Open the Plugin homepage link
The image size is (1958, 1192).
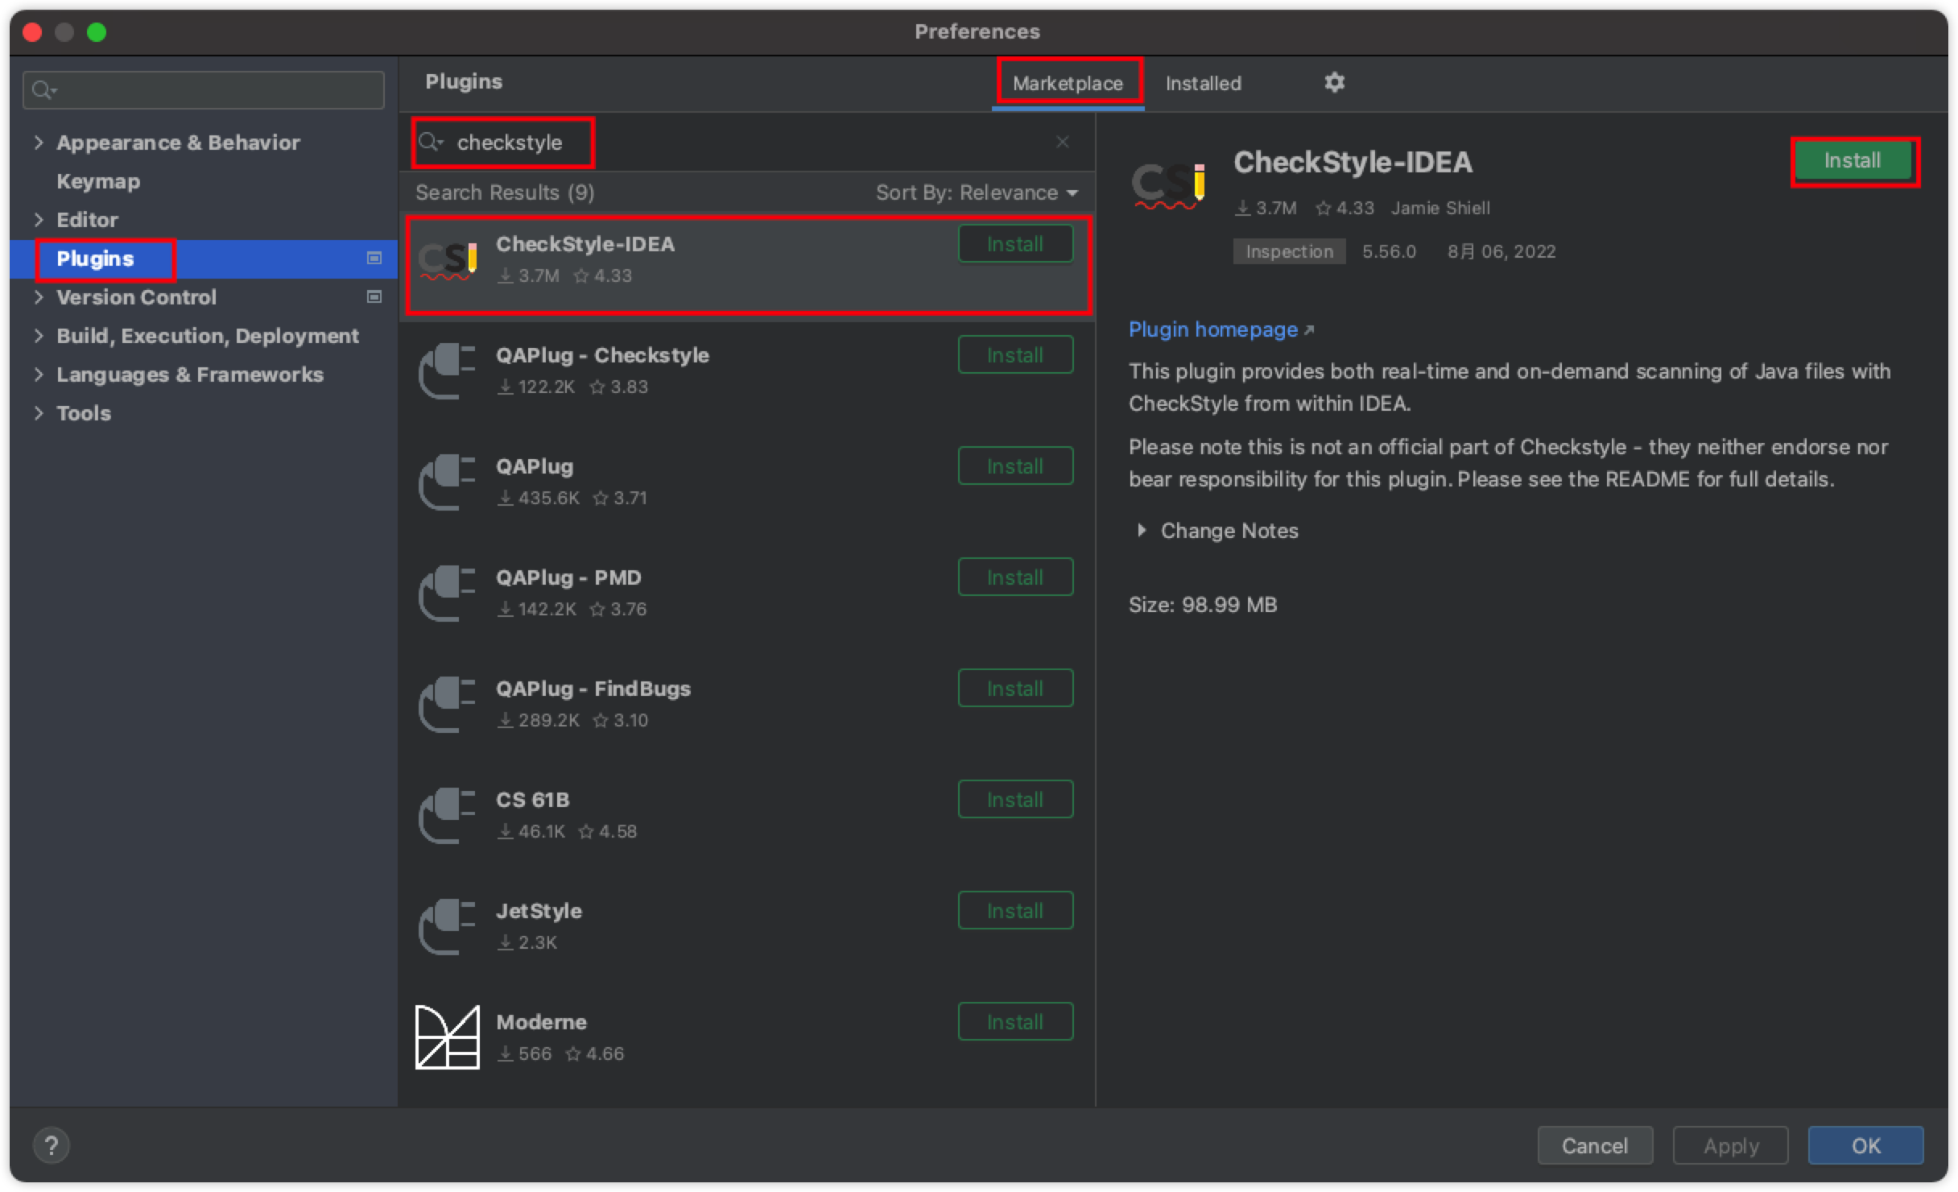(1213, 329)
